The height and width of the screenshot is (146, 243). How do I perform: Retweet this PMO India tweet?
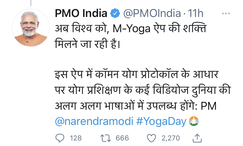(x=105, y=138)
